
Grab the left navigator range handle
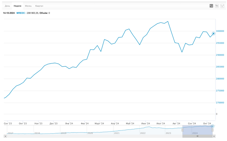[182, 130]
